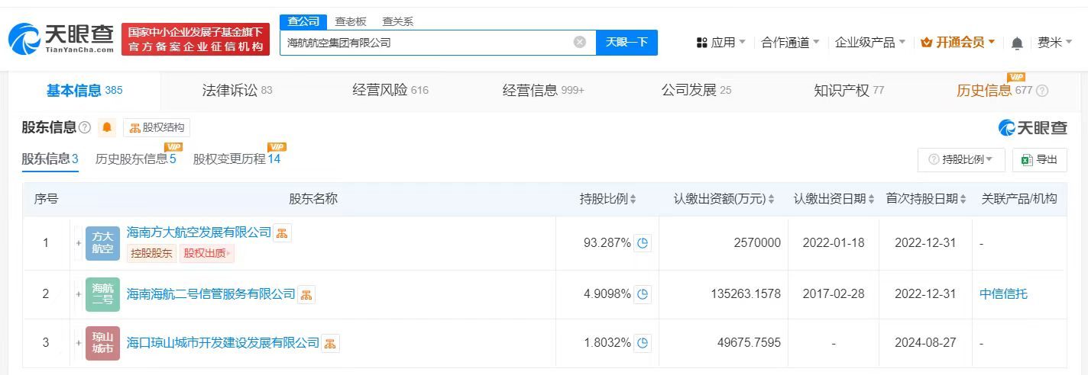Switch to the 法律诉讼 tab
This screenshot has height=375, width=1088.
click(x=237, y=91)
